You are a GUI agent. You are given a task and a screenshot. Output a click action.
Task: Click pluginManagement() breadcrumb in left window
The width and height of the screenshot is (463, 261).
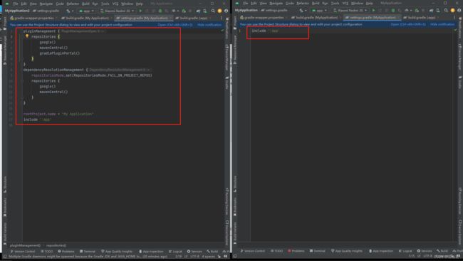[25, 245]
